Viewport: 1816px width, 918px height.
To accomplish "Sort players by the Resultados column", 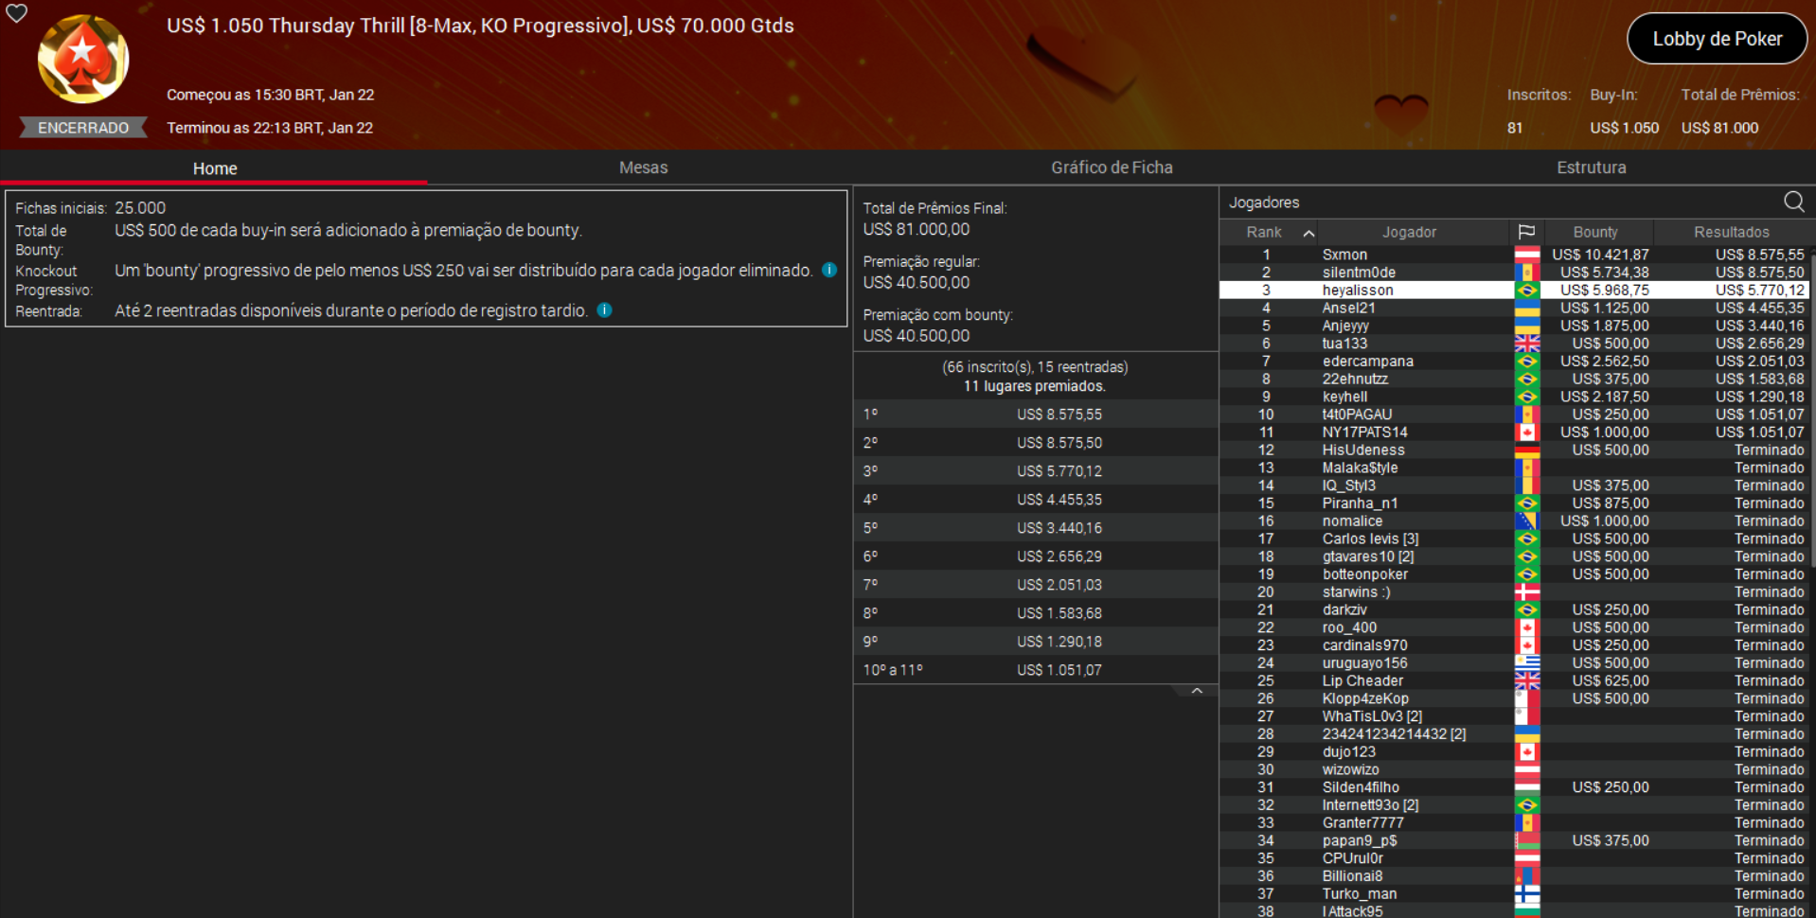I will (x=1732, y=232).
